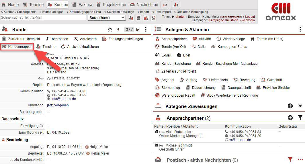This screenshot has height=164, width=305.
Task: Open the Suchschema dropdown
Action: 107,18
